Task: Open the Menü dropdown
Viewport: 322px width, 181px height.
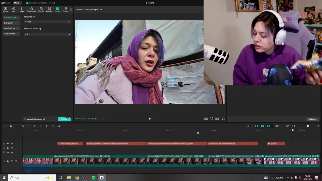Action: pos(18,3)
